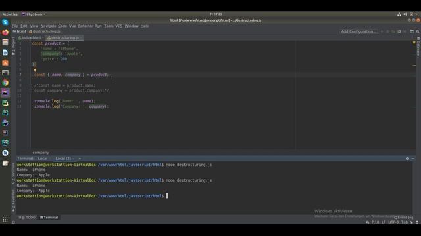Click the console.log 'Company' line
This screenshot has width=421, height=236.
72,106
